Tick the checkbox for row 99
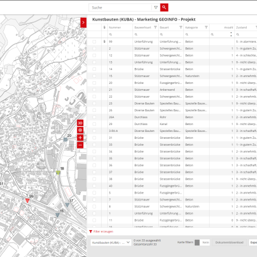 (94, 42)
